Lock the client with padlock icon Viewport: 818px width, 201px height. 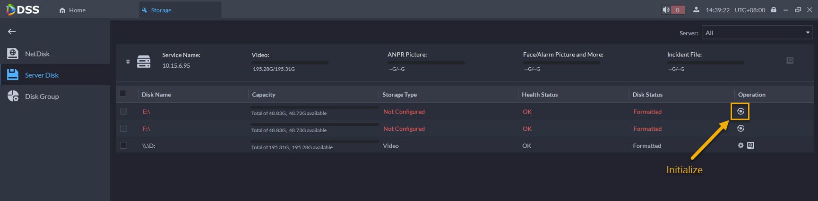pyautogui.click(x=774, y=10)
